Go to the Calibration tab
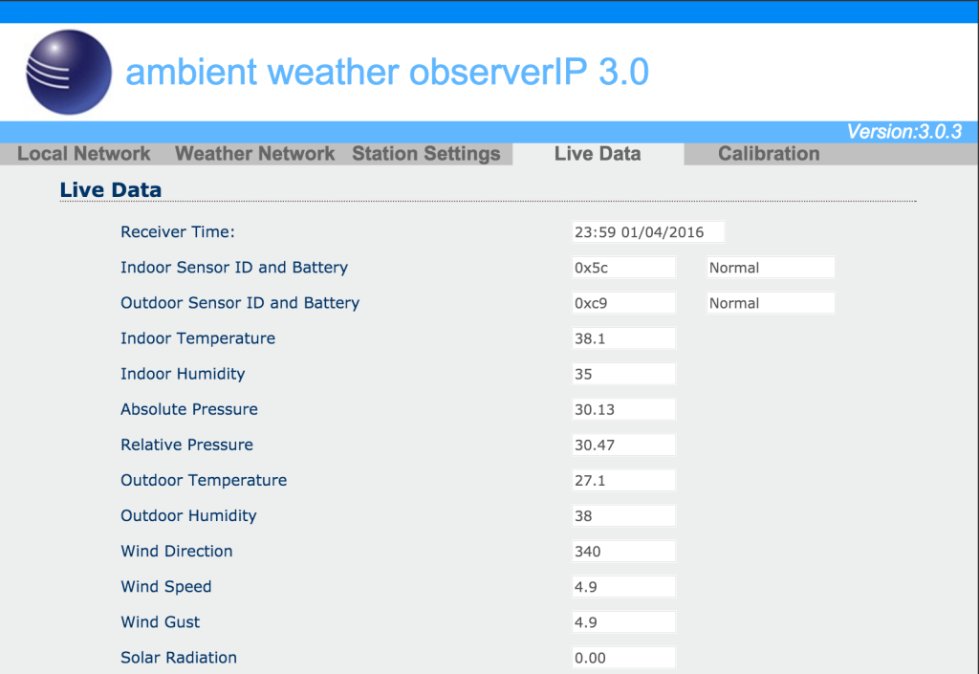Image resolution: width=979 pixels, height=674 pixels. tap(769, 154)
